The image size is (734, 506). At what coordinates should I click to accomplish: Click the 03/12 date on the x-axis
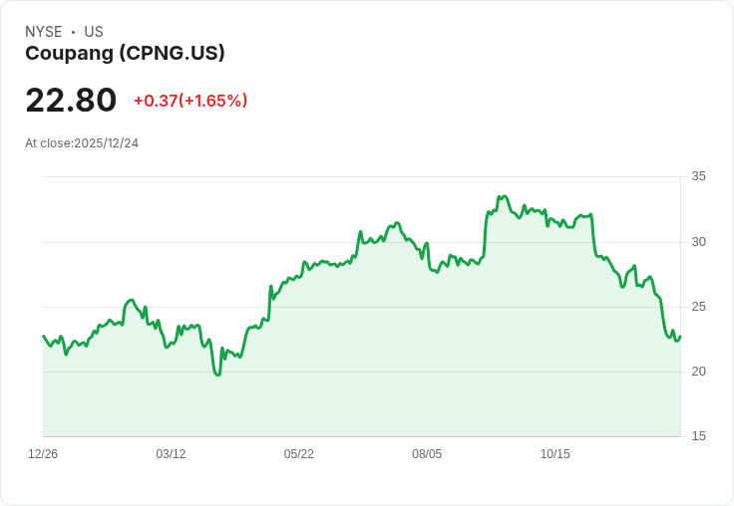[171, 454]
